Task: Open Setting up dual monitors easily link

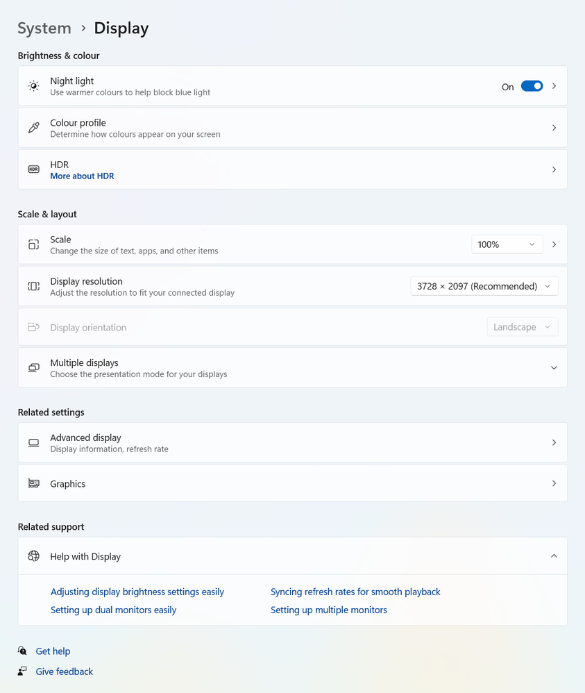Action: coord(113,610)
